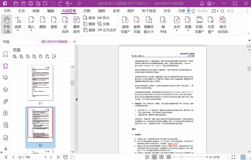
Task: Click the 交换 pages button
Action: click(103, 24)
